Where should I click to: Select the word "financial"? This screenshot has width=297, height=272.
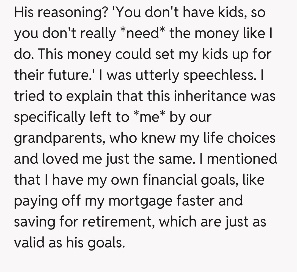pyautogui.click(x=170, y=179)
